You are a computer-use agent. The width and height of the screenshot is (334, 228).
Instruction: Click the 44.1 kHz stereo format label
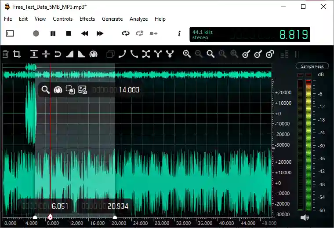[202, 35]
